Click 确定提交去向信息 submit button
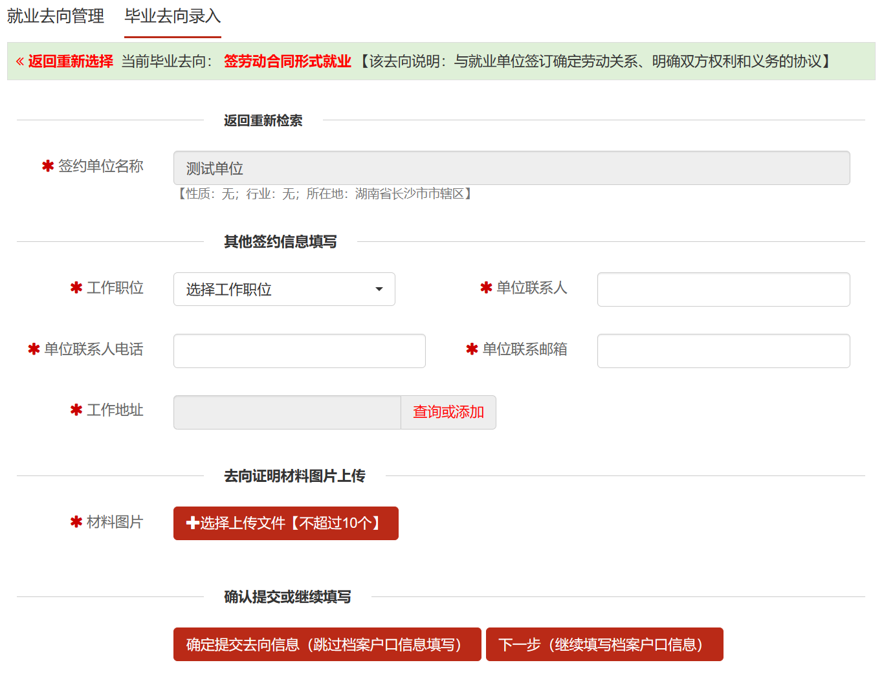 point(327,644)
